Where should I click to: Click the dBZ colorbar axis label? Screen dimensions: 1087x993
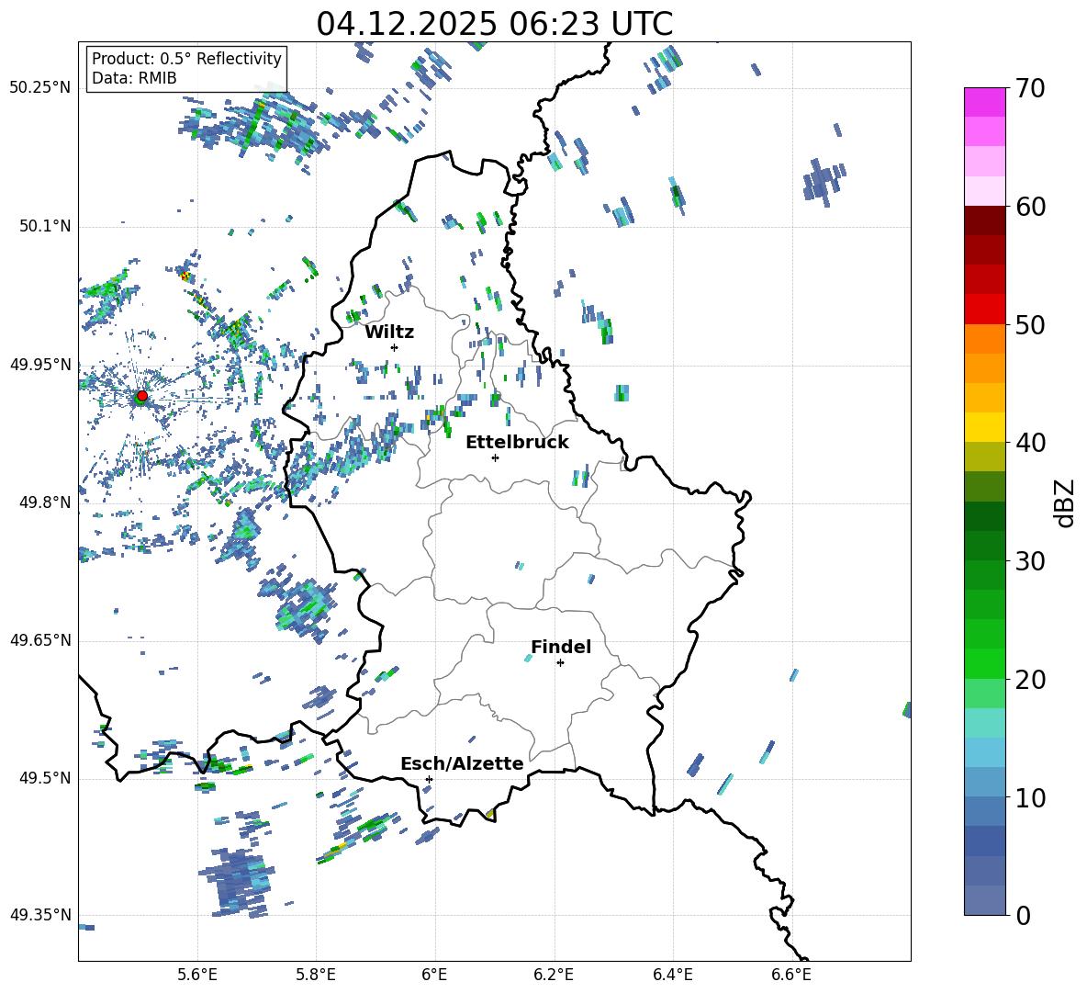pyautogui.click(x=1064, y=502)
